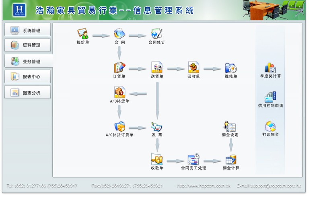Viewport: 309px width, 210px height.
Task: Open the 收款单 receipt icon
Action: [x=157, y=159]
